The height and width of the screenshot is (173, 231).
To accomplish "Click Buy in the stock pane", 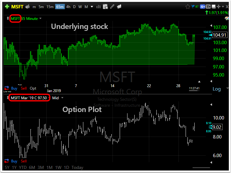I will click(x=14, y=88).
